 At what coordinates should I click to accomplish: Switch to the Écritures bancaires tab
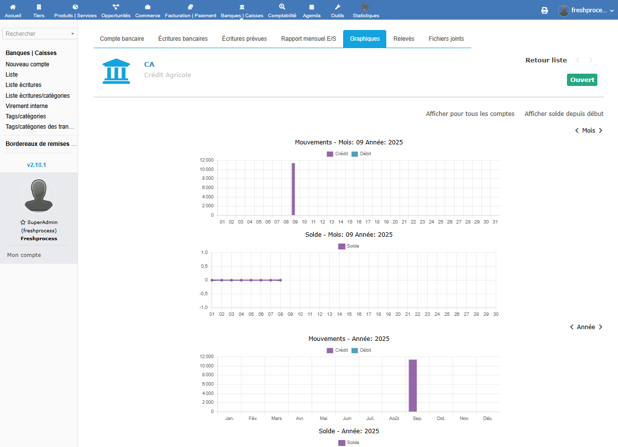tap(183, 39)
